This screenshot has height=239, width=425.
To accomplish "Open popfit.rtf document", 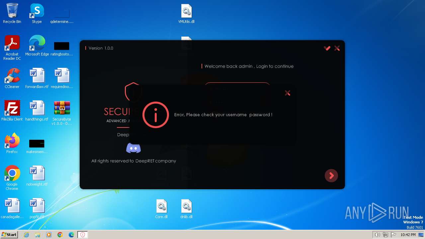I will (x=37, y=208).
